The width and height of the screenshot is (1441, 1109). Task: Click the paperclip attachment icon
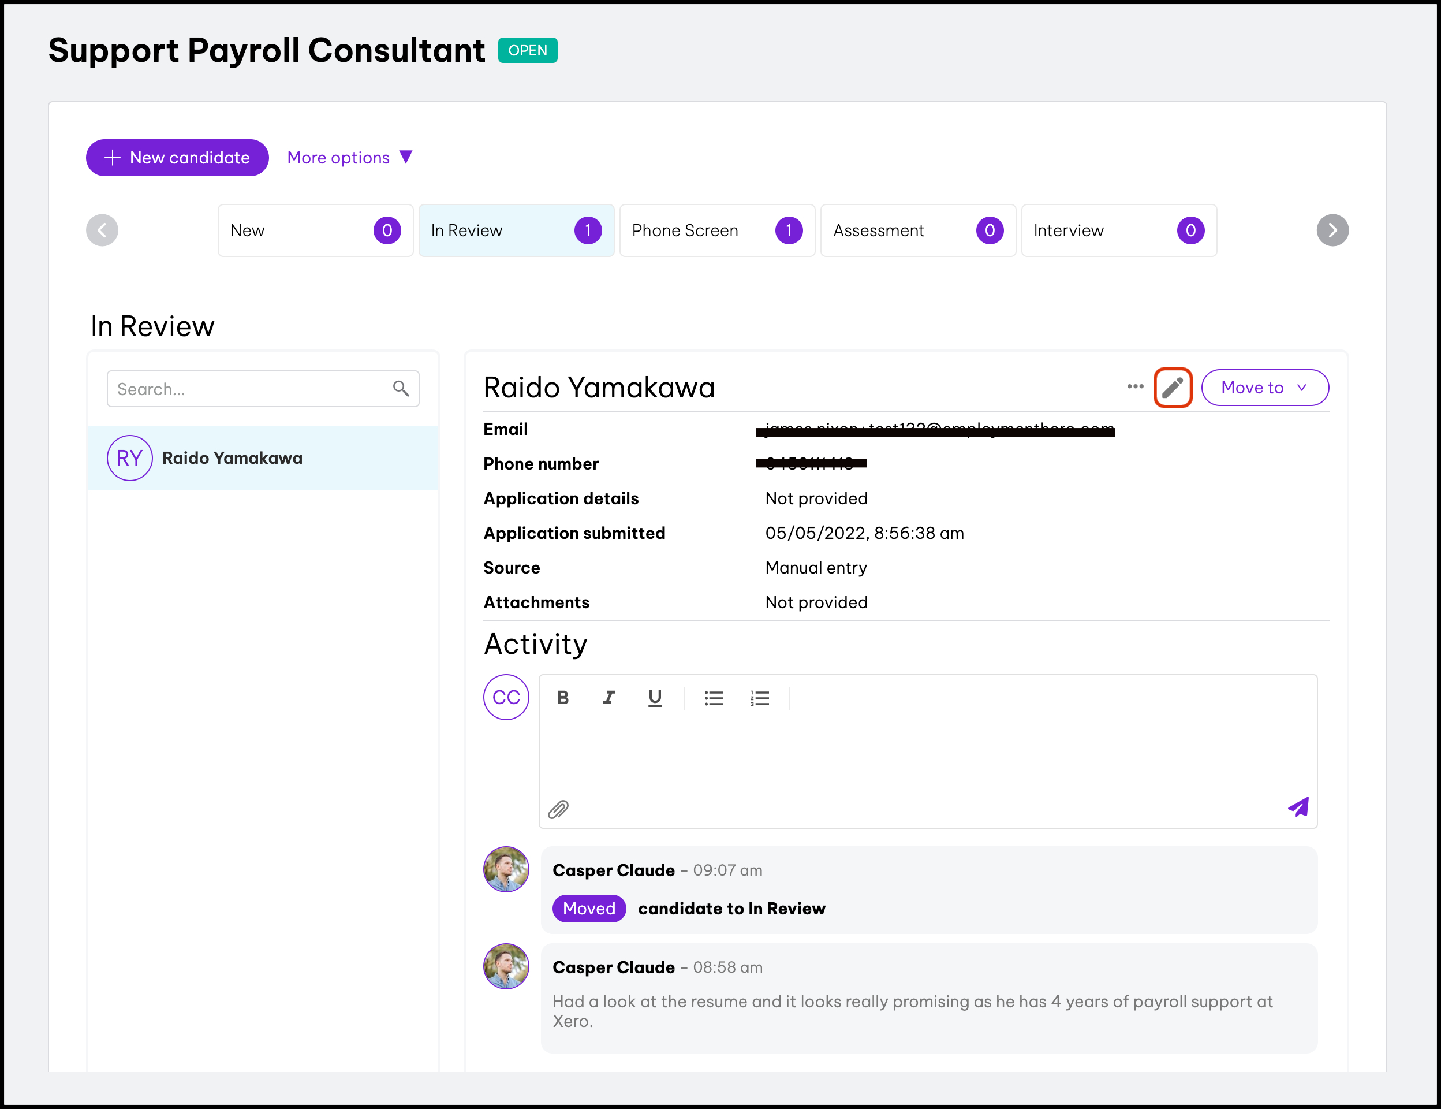pos(558,809)
